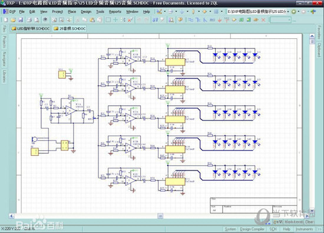Switch to the LED指针钟.SCHDOC tab
Screen dimensions: 324x233
[31, 28]
